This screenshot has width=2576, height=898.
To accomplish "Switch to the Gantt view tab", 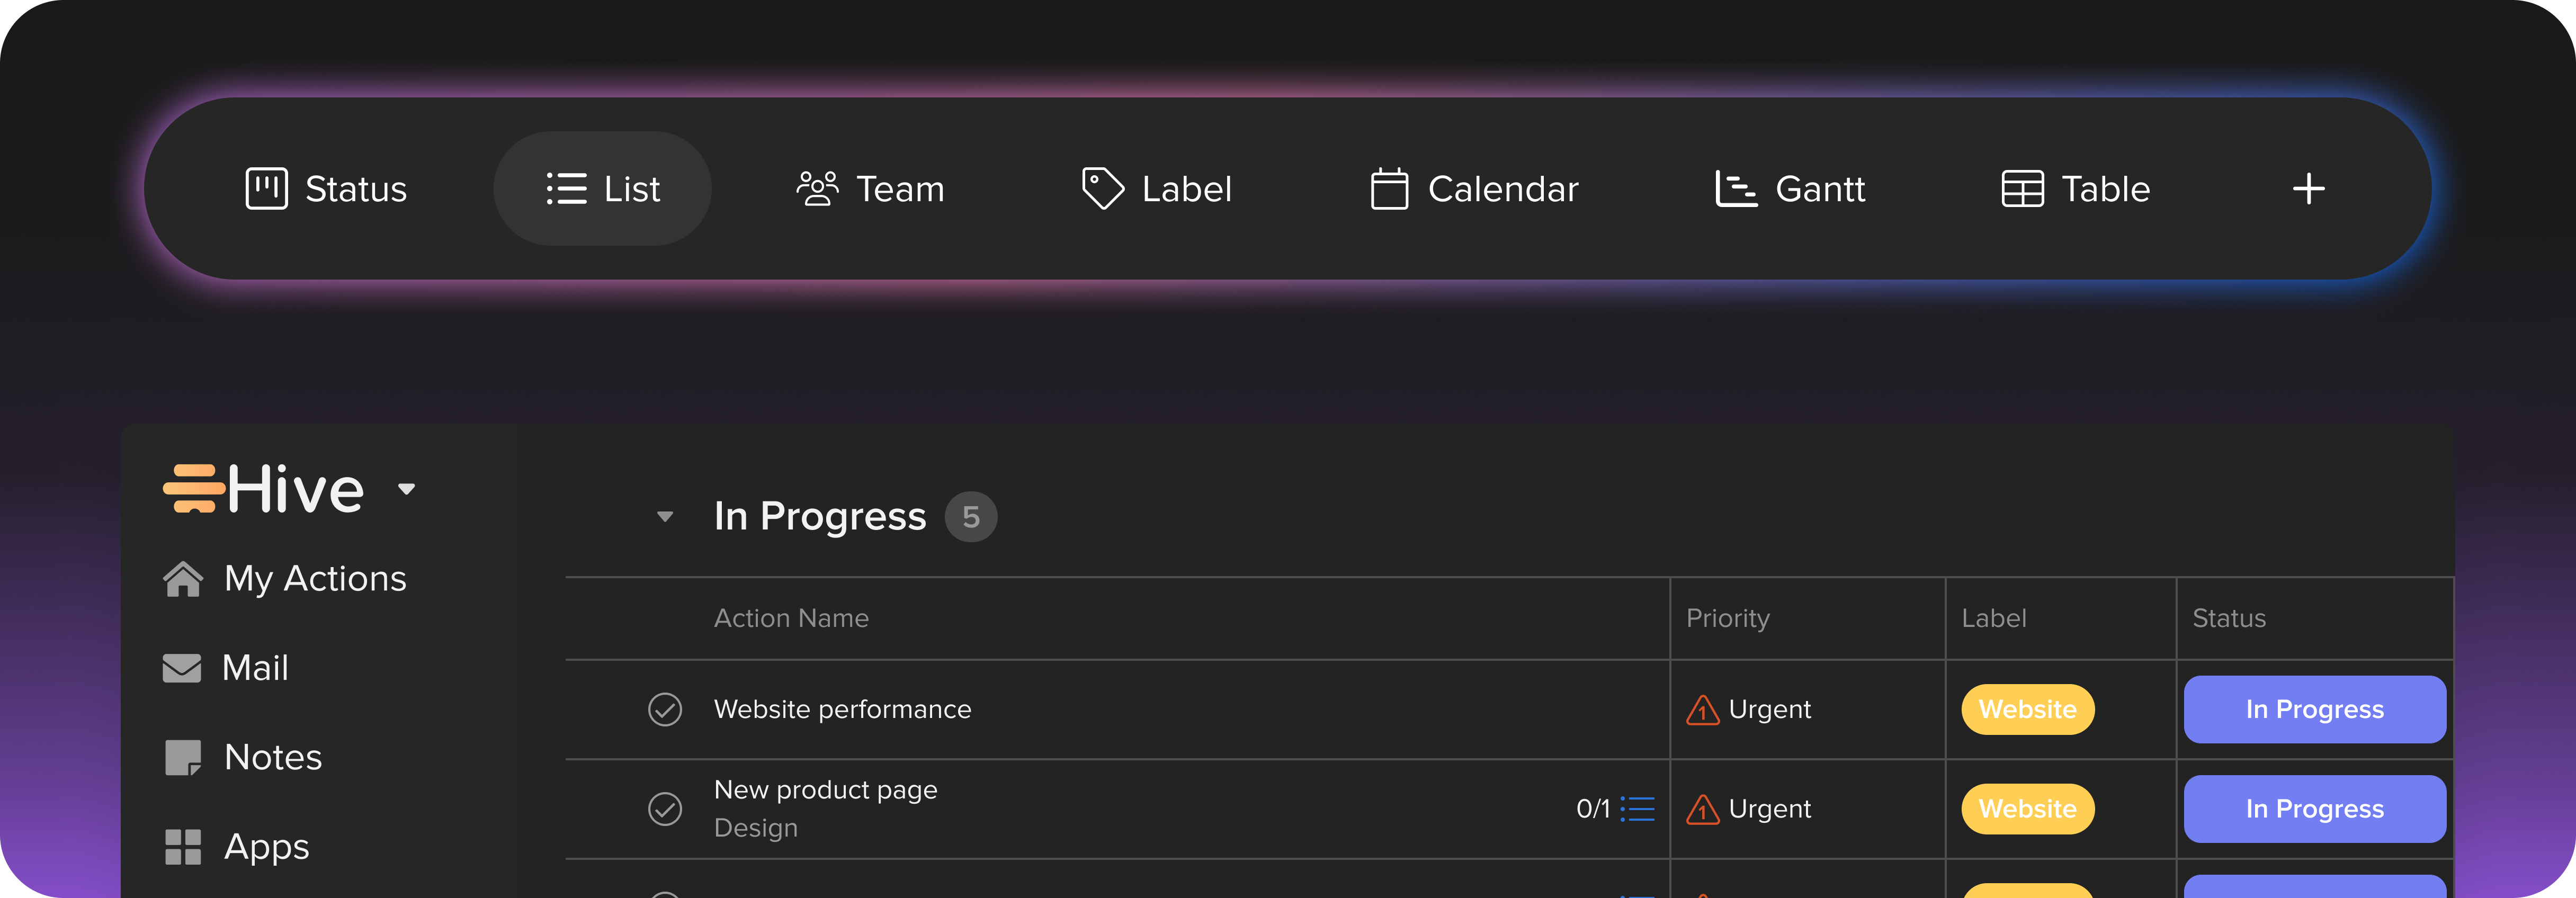I will pos(1790,189).
